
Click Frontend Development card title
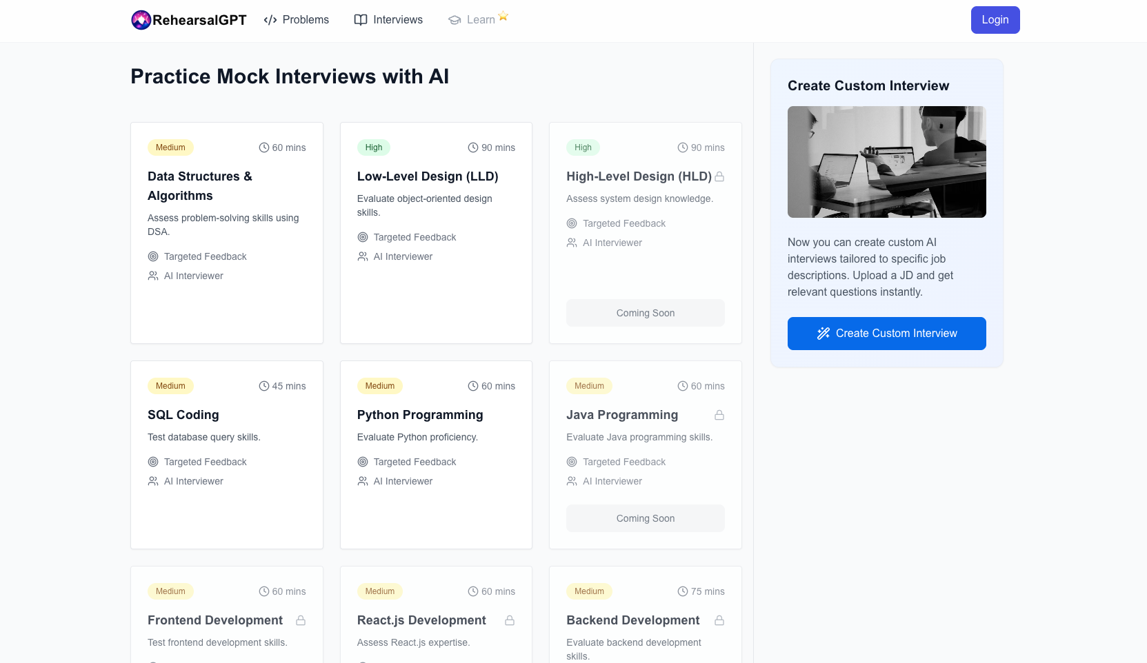click(x=215, y=620)
